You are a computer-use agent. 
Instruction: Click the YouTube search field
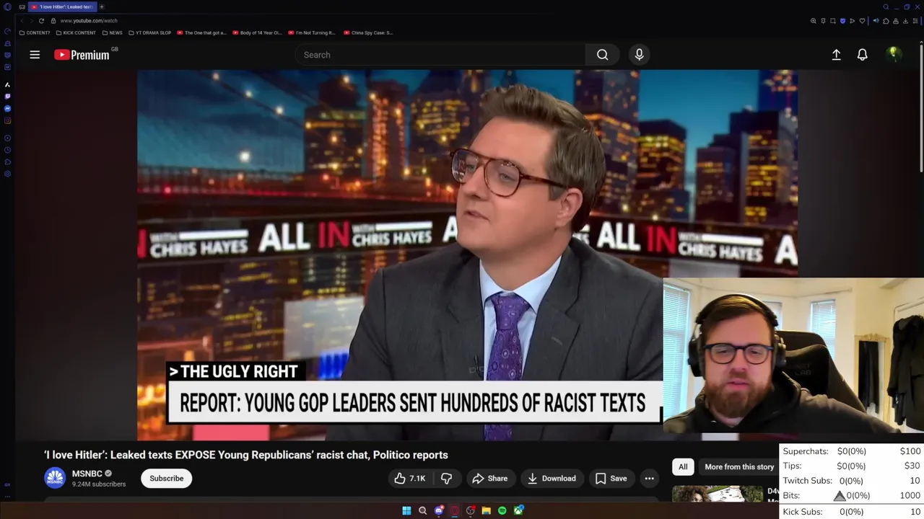(x=440, y=55)
